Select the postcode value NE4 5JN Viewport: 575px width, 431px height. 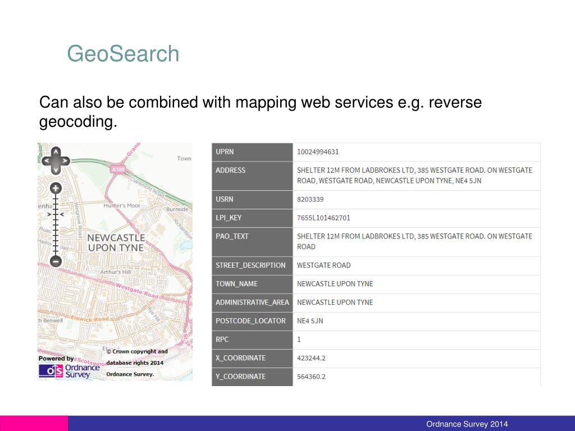pyautogui.click(x=310, y=320)
